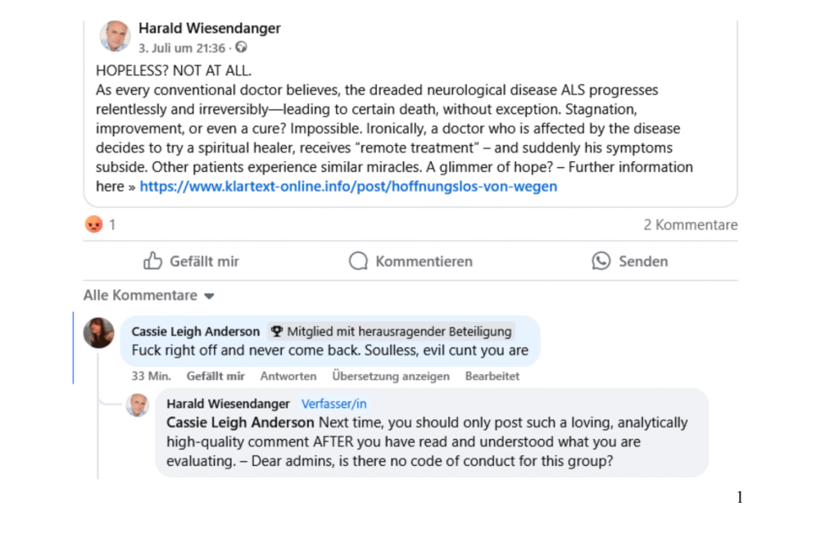Click the WhatsApp Senden icon

click(601, 261)
